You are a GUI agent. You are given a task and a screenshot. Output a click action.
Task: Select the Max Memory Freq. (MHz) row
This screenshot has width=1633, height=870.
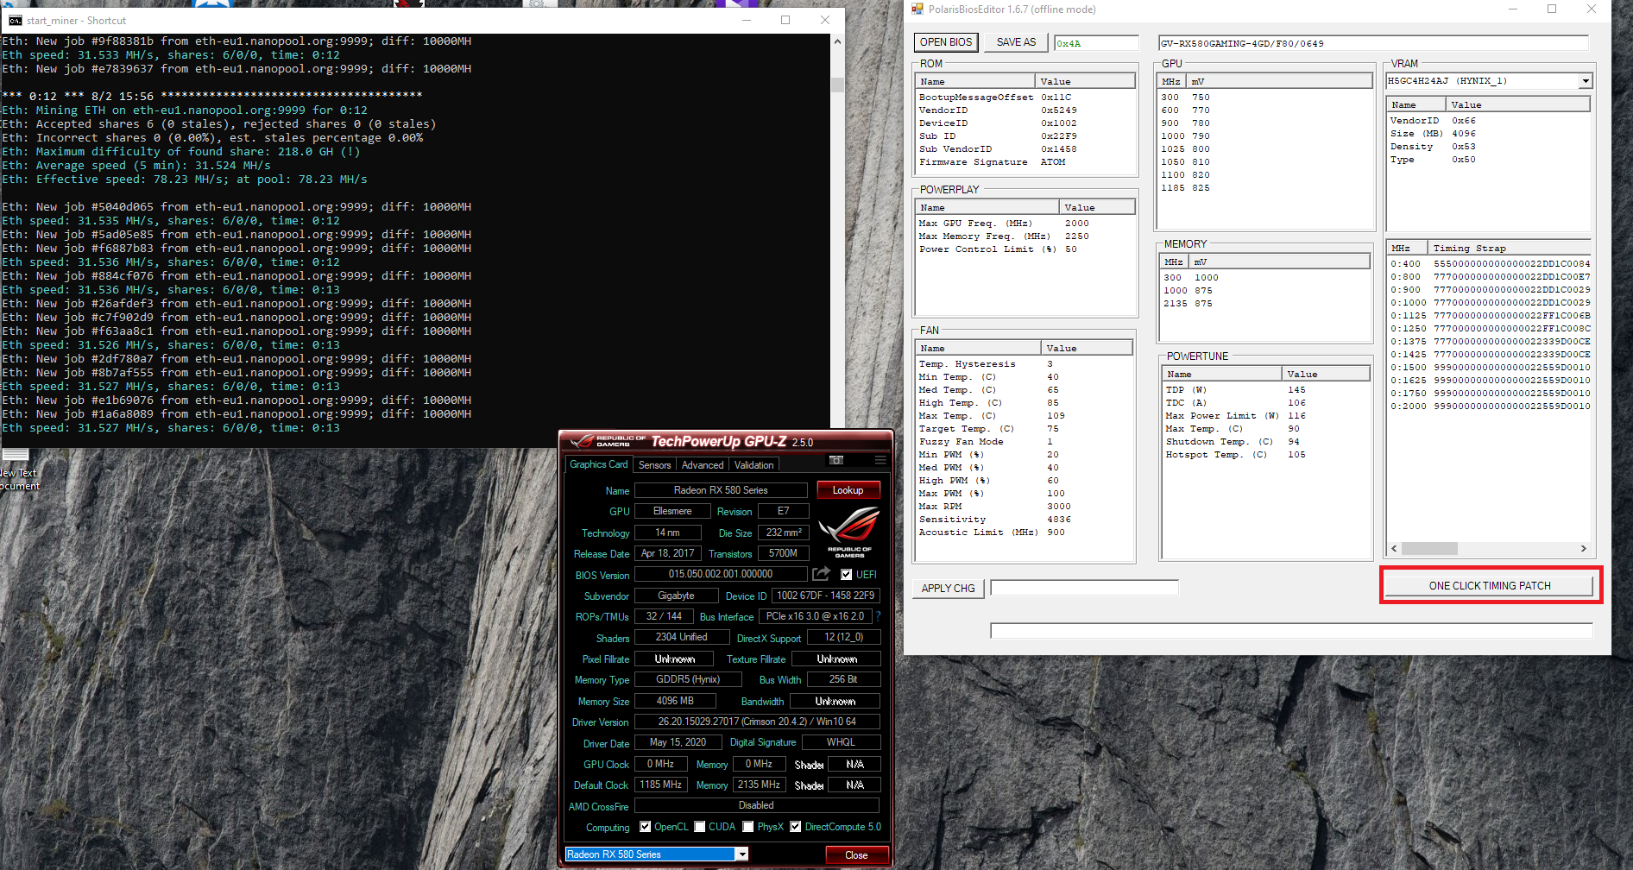pos(1025,236)
